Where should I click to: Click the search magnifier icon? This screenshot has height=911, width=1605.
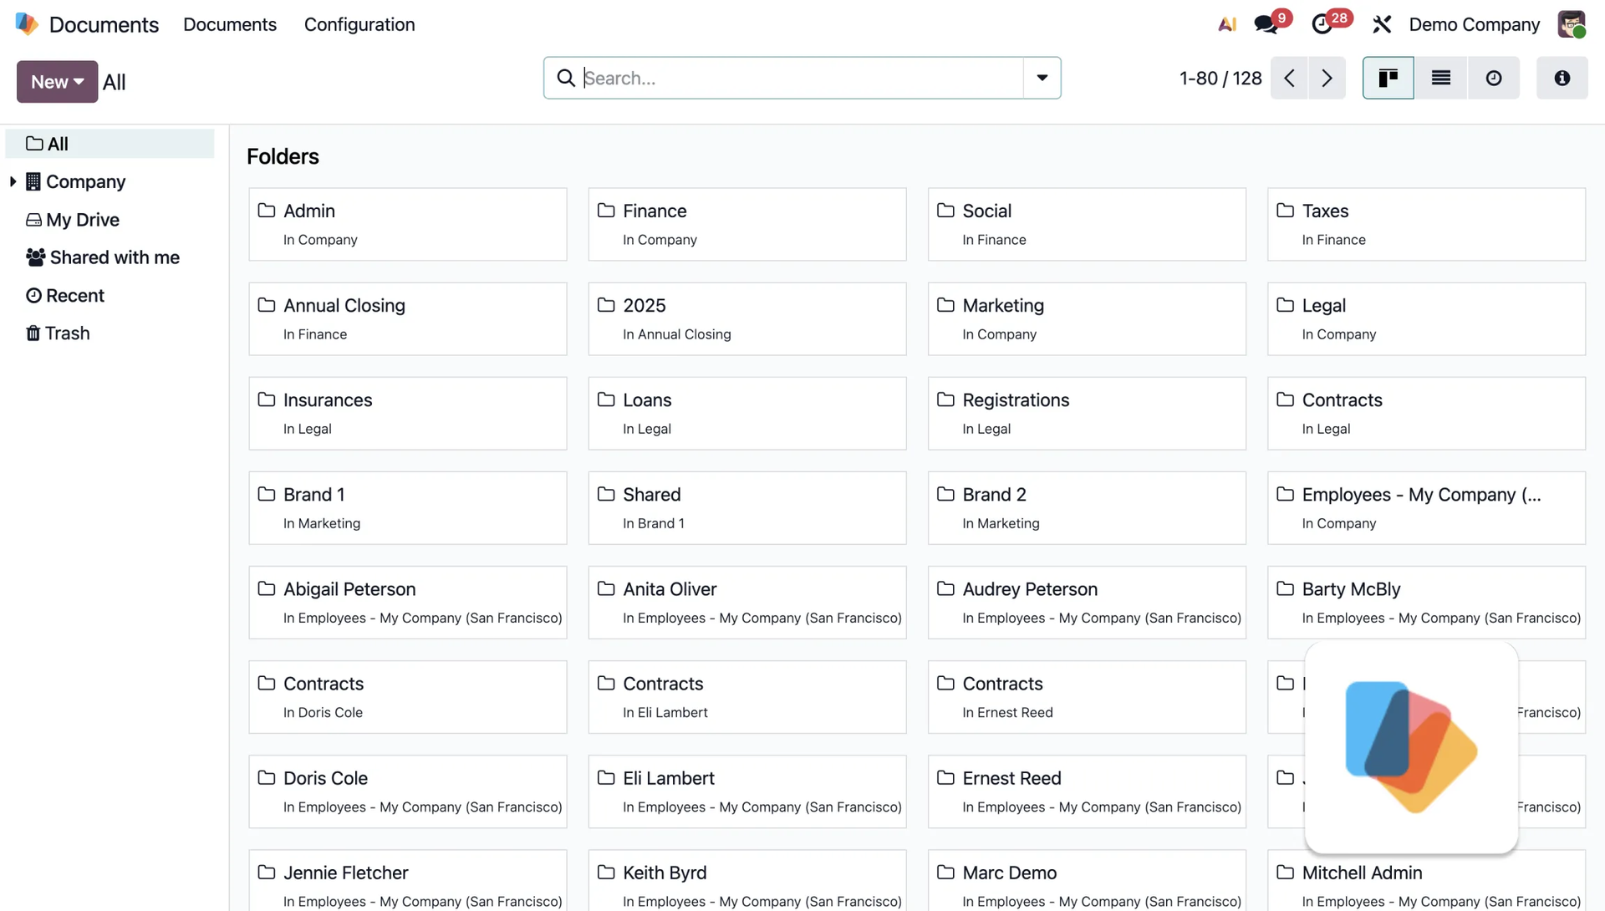pos(566,78)
